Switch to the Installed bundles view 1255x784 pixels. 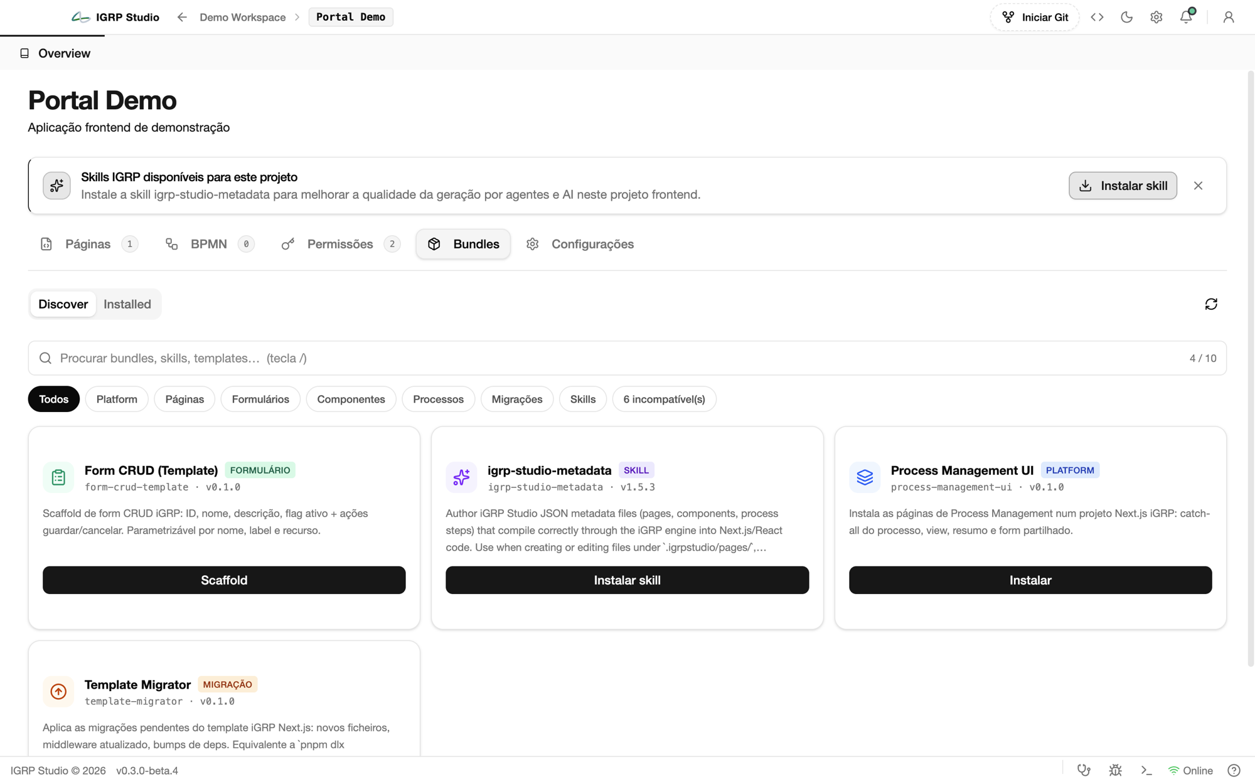[127, 304]
